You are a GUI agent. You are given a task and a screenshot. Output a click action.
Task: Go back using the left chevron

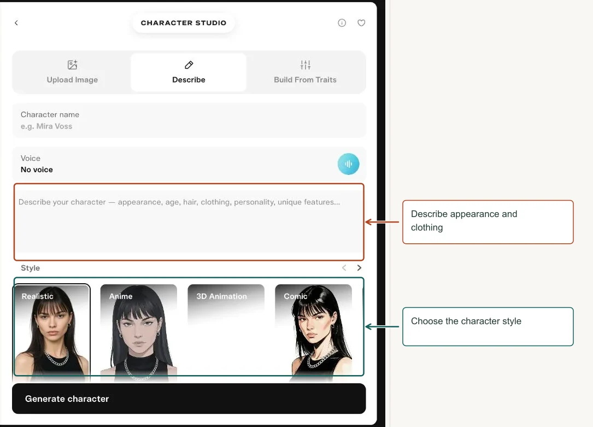tap(16, 23)
